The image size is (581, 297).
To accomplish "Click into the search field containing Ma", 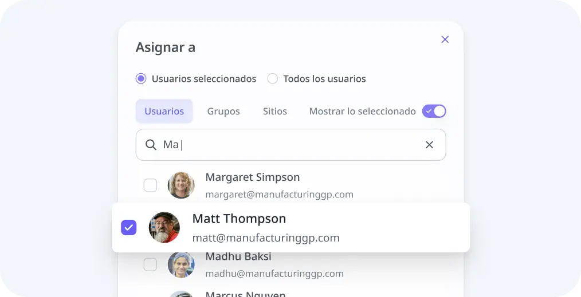I will click(286, 145).
